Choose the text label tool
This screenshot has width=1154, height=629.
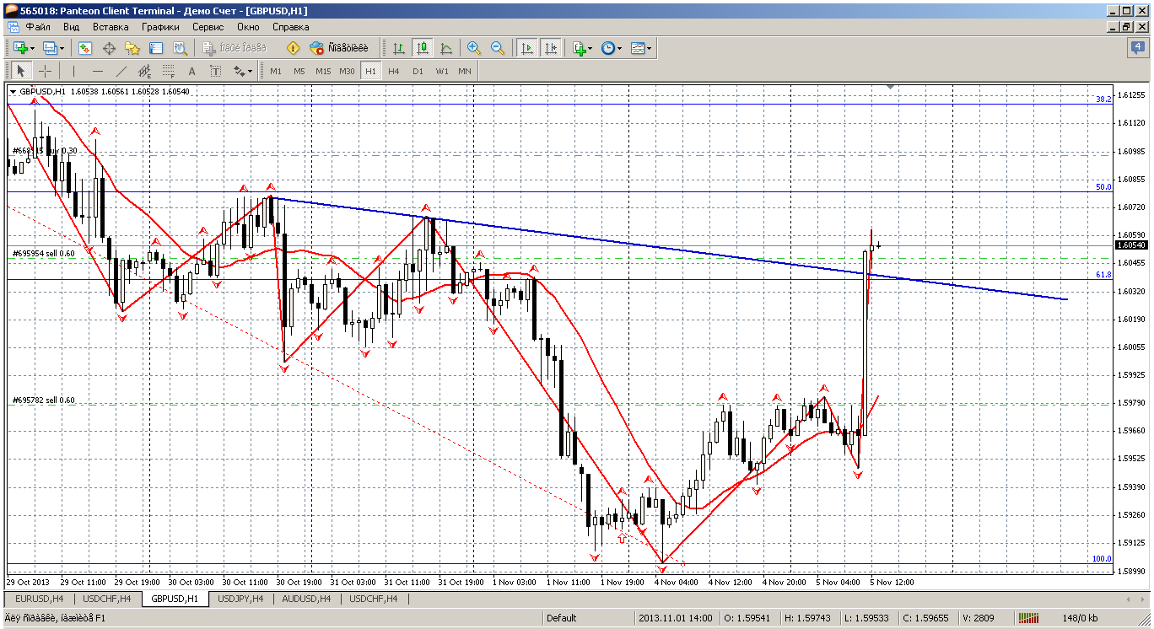click(216, 71)
